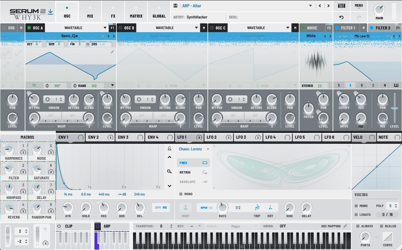Click the MAIN volume knob
This screenshot has height=250, width=402.
coord(379,9)
